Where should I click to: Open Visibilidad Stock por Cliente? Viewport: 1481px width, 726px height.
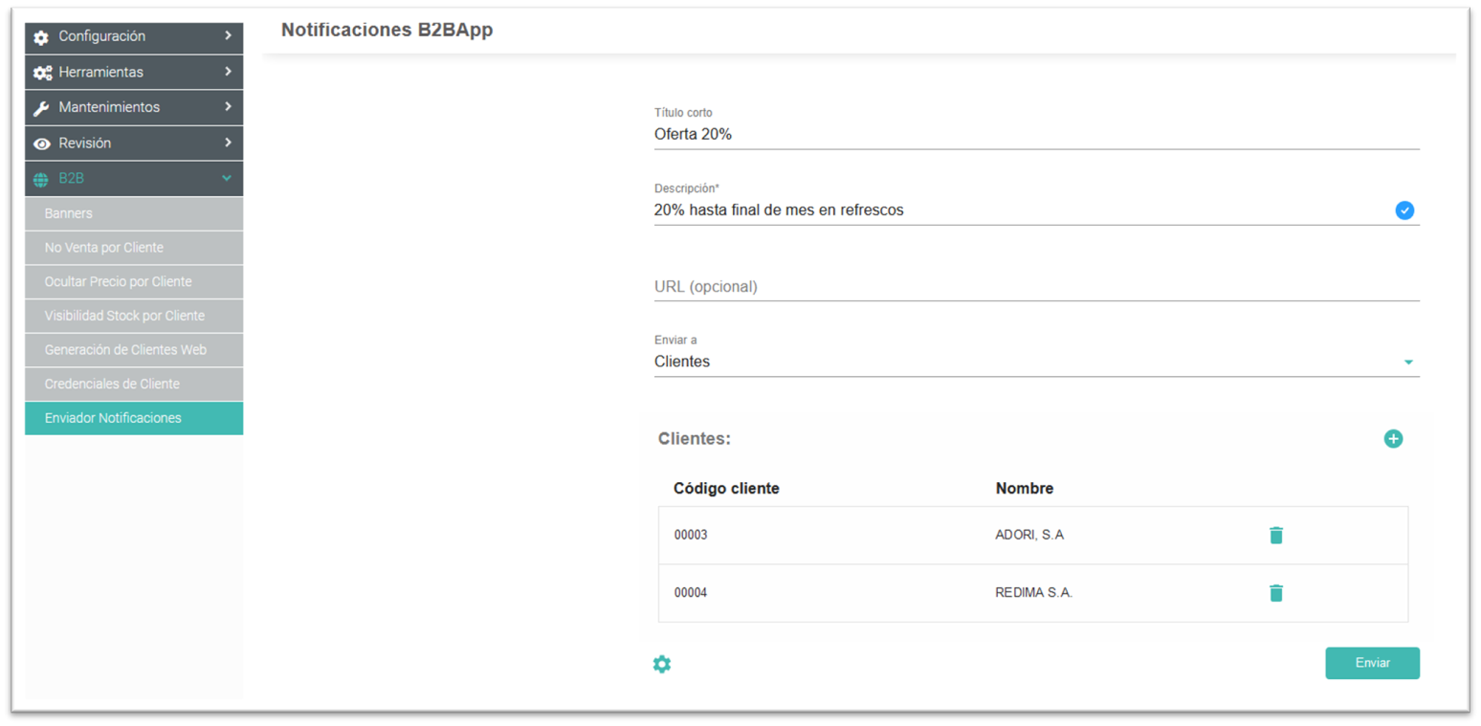pyautogui.click(x=134, y=316)
